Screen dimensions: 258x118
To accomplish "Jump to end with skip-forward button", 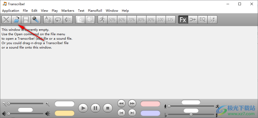I will 132,113.
